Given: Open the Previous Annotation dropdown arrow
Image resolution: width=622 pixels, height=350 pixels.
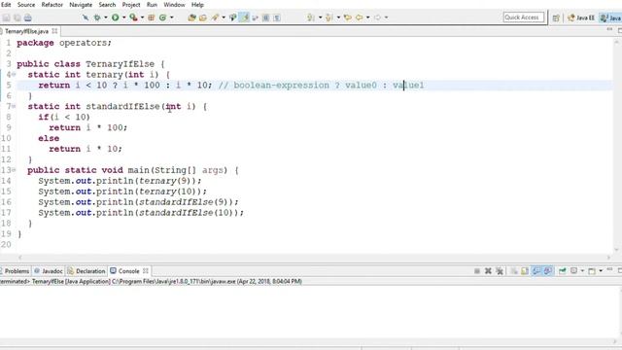Looking at the screenshot, I should (x=338, y=17).
